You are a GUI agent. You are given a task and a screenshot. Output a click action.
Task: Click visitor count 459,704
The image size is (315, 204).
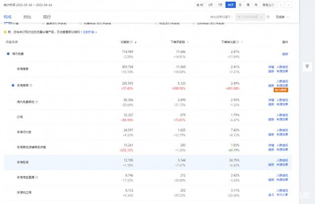tap(127, 67)
